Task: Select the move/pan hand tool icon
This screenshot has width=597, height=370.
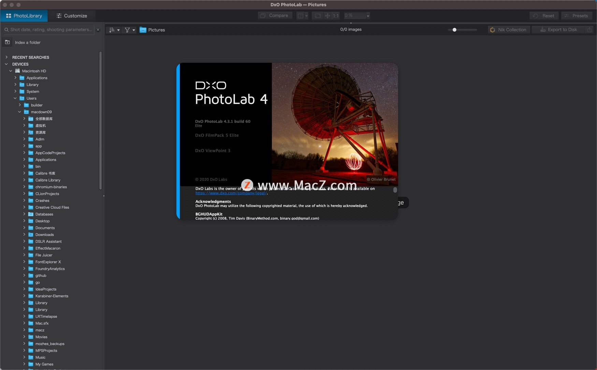Action: pyautogui.click(x=327, y=16)
